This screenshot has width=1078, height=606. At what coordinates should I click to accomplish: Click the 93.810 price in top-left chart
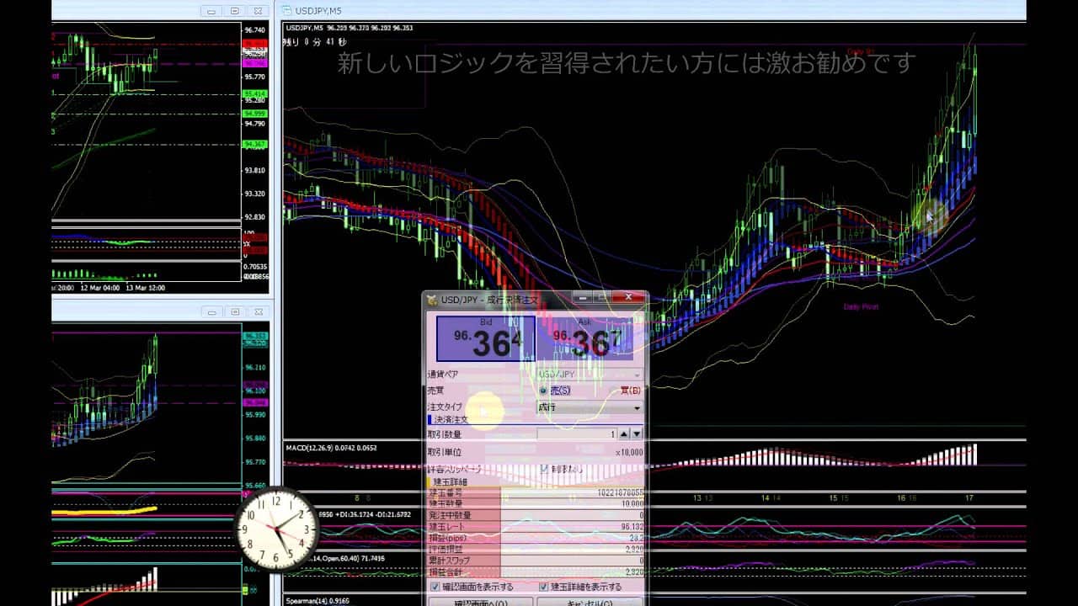tap(254, 171)
